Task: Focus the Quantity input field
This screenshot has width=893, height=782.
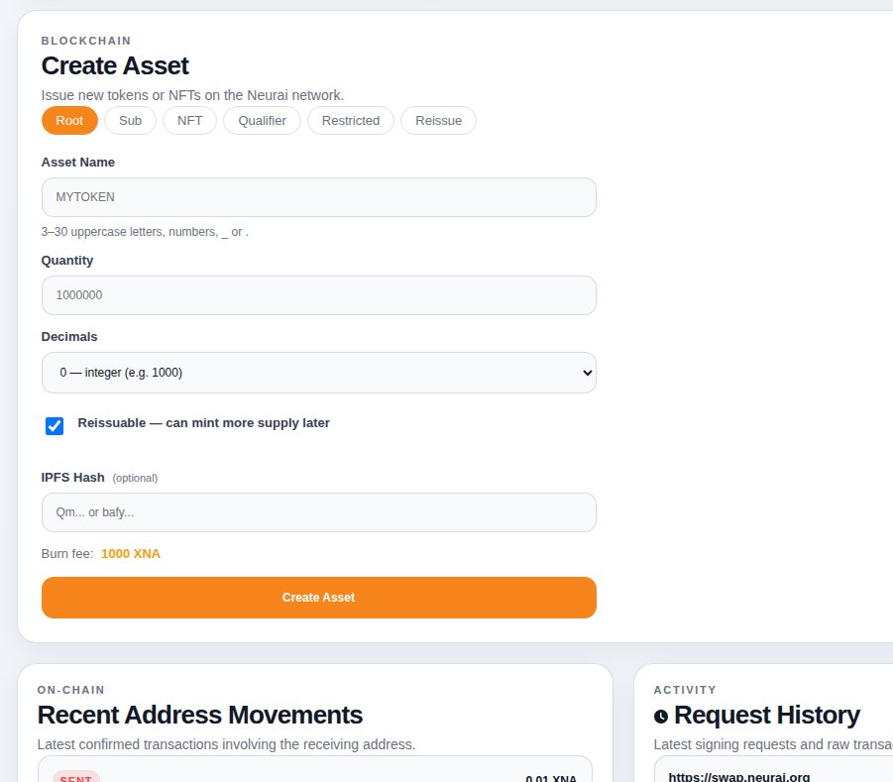Action: (318, 295)
